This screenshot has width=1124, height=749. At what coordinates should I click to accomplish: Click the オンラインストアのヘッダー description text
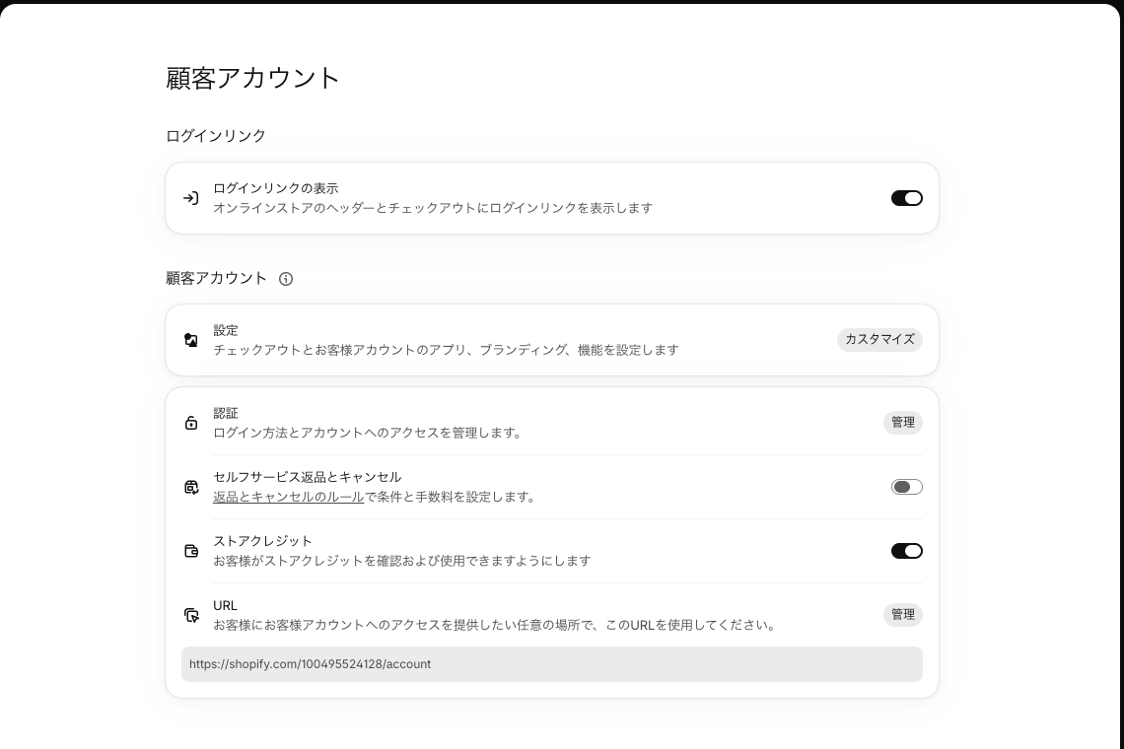tap(433, 208)
